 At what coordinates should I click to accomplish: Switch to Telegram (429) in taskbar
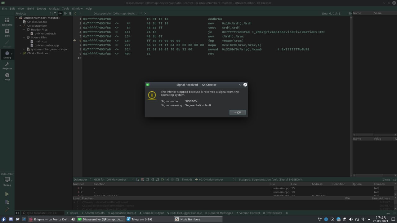tap(149, 219)
